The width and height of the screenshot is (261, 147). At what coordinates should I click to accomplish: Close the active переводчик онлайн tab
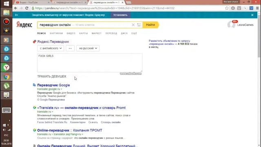pos(122,2)
